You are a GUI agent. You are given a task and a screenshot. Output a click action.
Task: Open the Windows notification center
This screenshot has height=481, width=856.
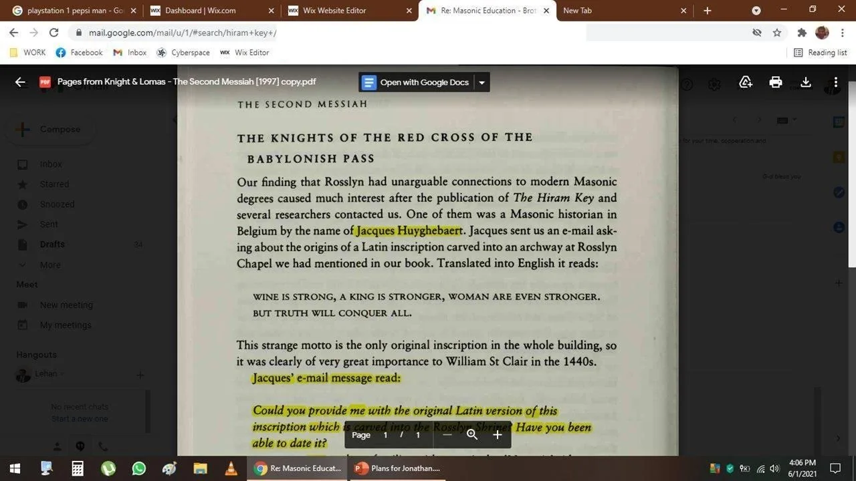[835, 468]
